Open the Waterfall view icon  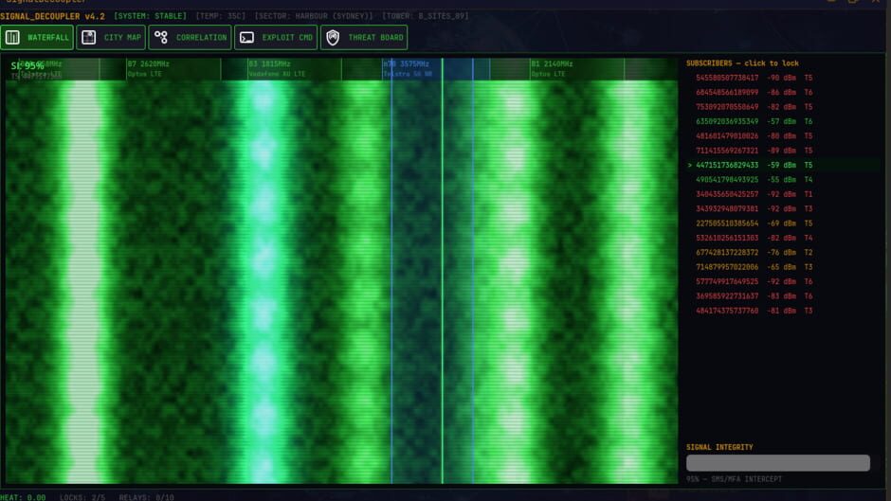12,38
